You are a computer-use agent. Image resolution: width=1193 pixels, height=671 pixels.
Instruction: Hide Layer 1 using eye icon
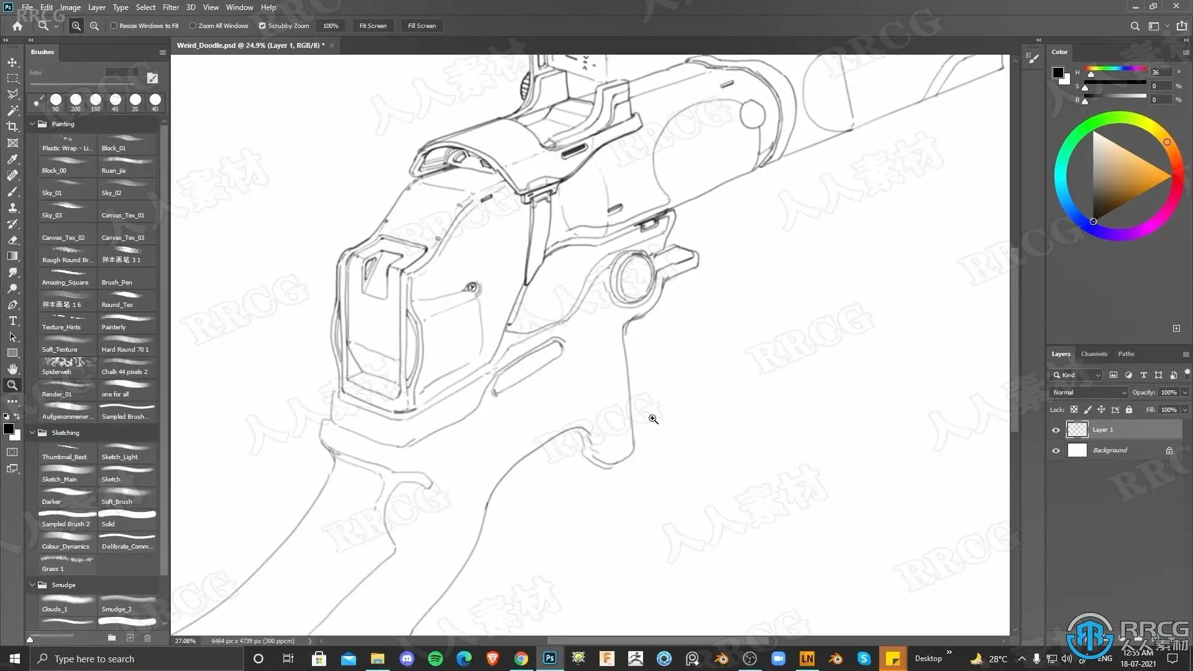click(x=1056, y=430)
